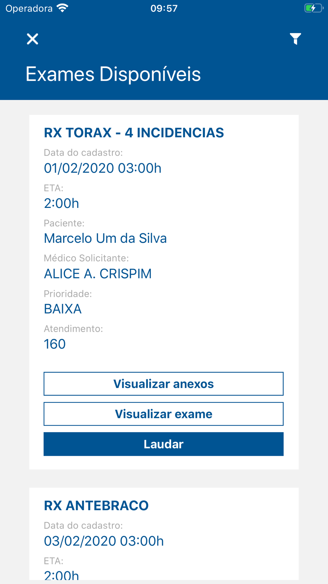Tap the Wi-Fi status icon
This screenshot has height=584, width=328.
(x=62, y=8)
